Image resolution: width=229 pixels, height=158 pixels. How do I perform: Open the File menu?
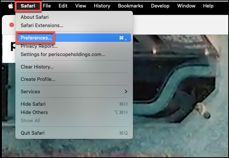[47, 6]
